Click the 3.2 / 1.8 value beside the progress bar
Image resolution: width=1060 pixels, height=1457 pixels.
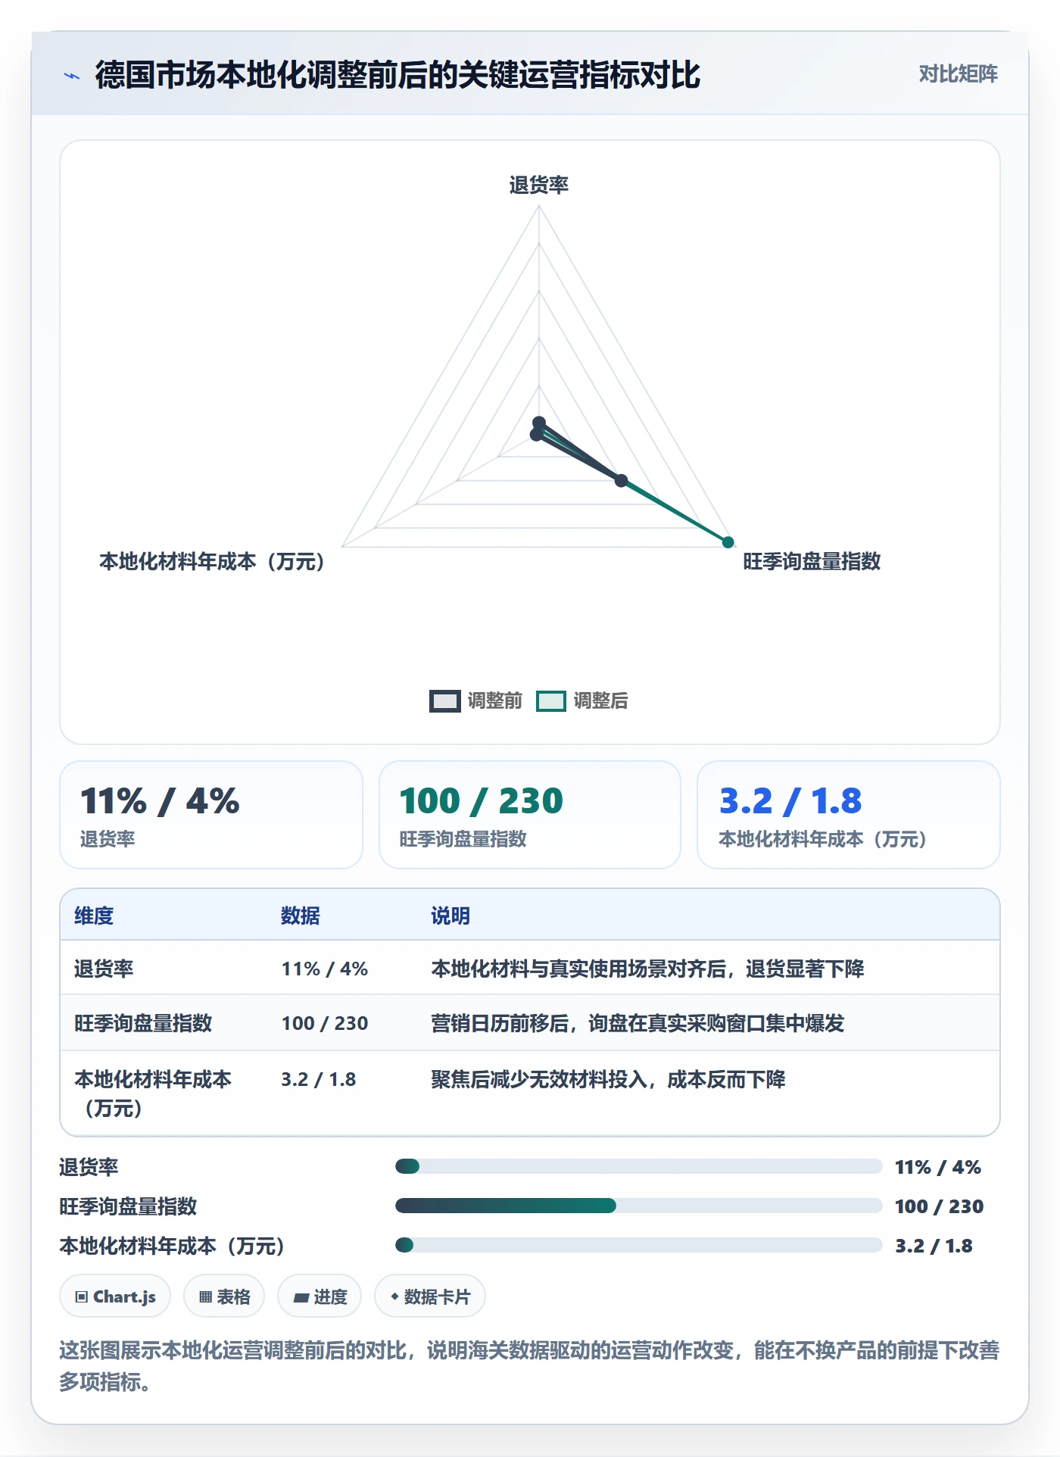934,1246
